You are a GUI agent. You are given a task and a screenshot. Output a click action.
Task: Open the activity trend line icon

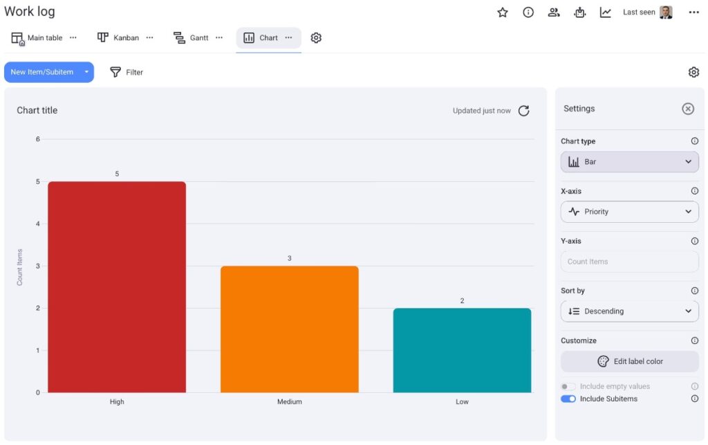tap(605, 12)
